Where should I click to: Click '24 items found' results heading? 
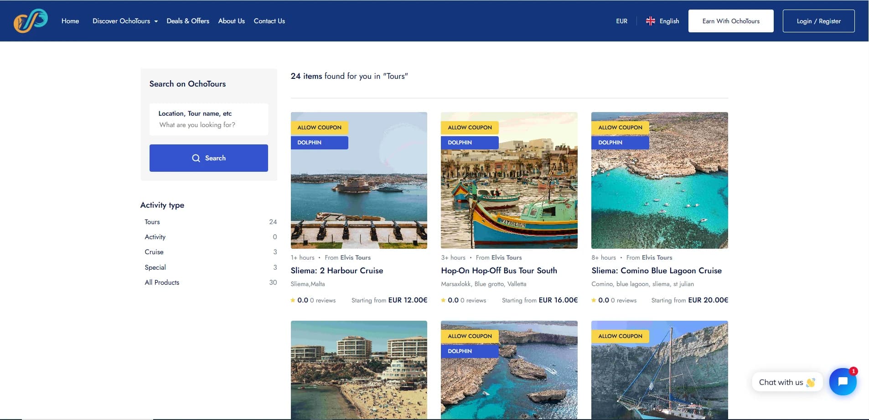(349, 76)
